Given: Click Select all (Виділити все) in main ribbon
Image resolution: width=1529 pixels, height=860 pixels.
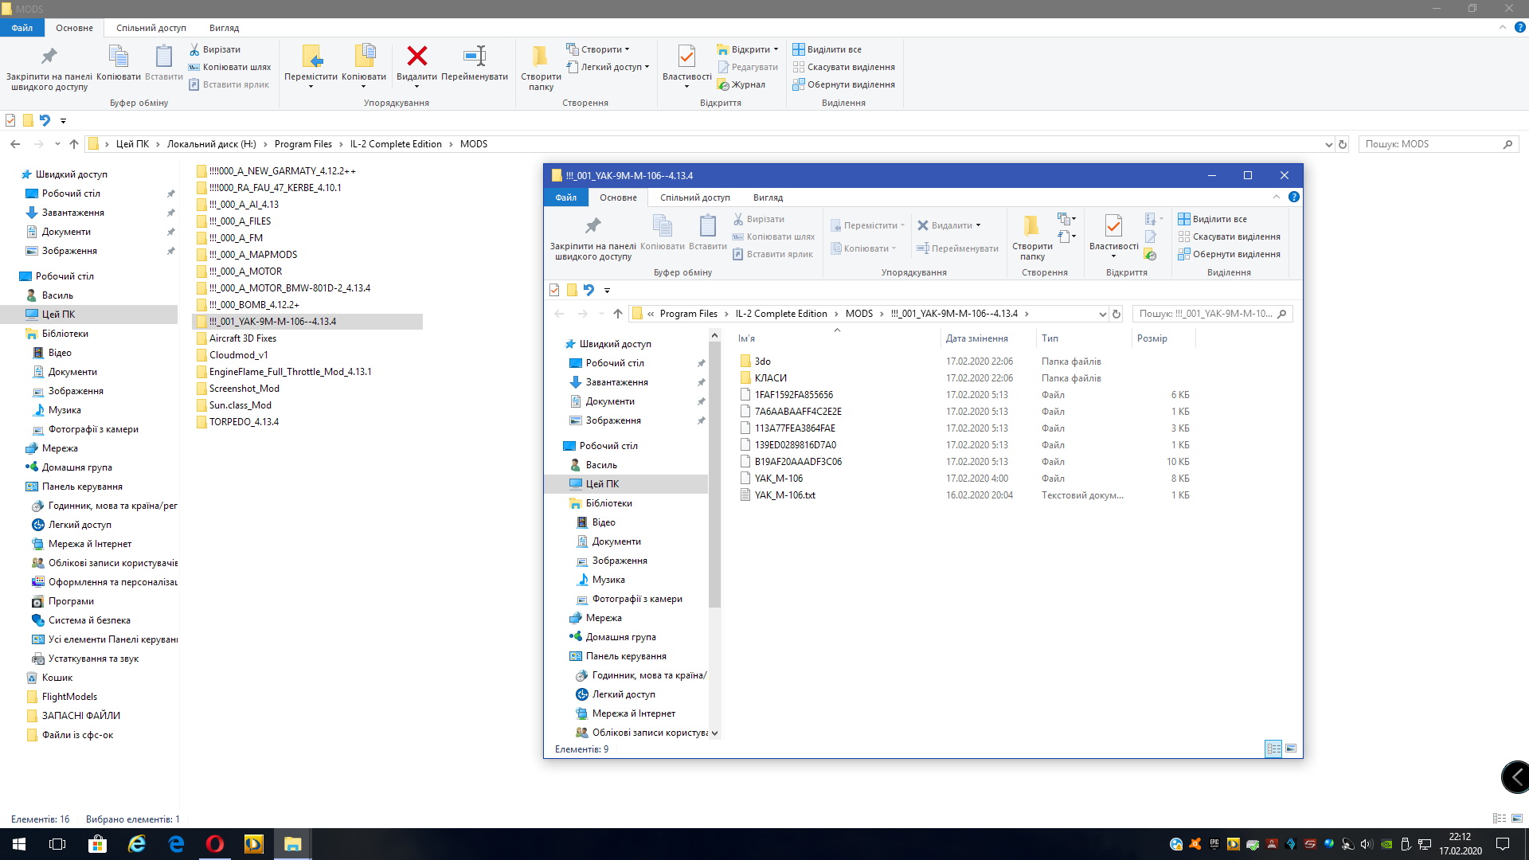Looking at the screenshot, I should (833, 49).
